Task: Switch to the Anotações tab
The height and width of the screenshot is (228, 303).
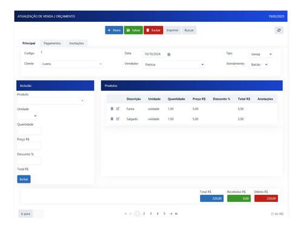Action: tap(76, 44)
